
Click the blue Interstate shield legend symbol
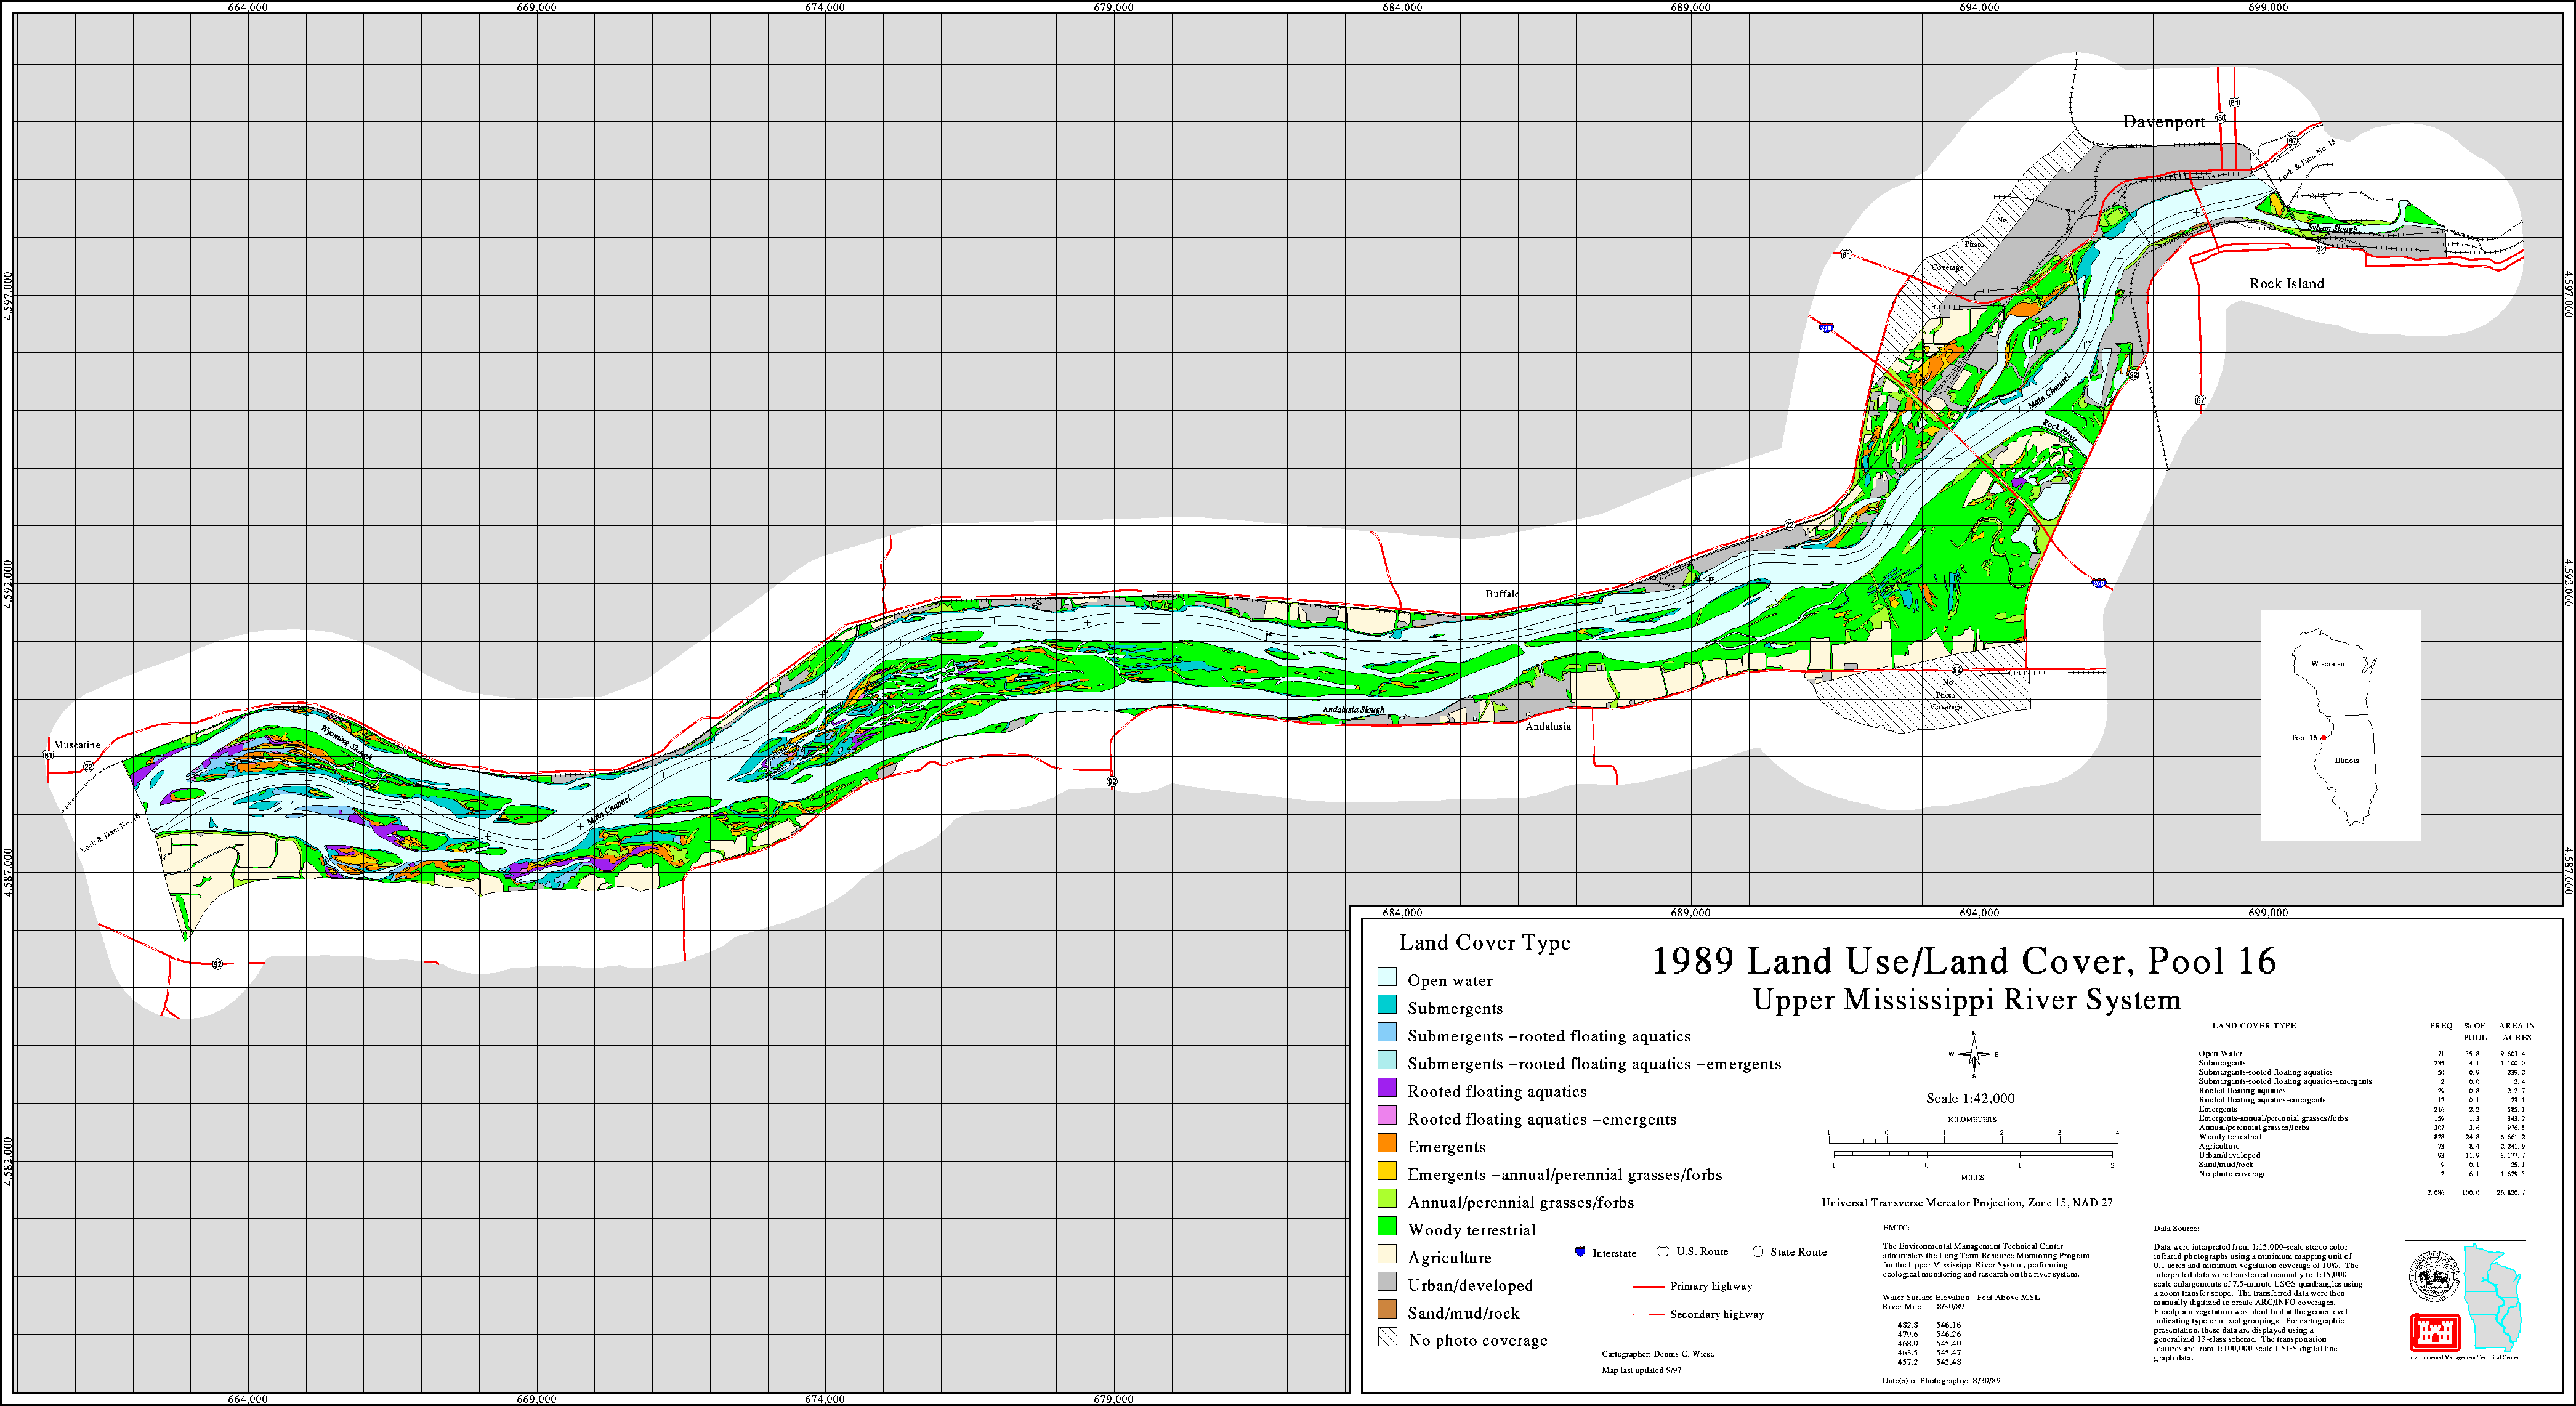point(1580,1252)
